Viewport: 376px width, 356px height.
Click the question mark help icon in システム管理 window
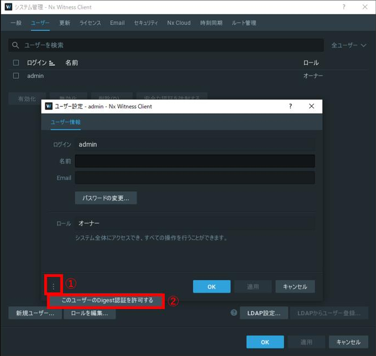[344, 7]
